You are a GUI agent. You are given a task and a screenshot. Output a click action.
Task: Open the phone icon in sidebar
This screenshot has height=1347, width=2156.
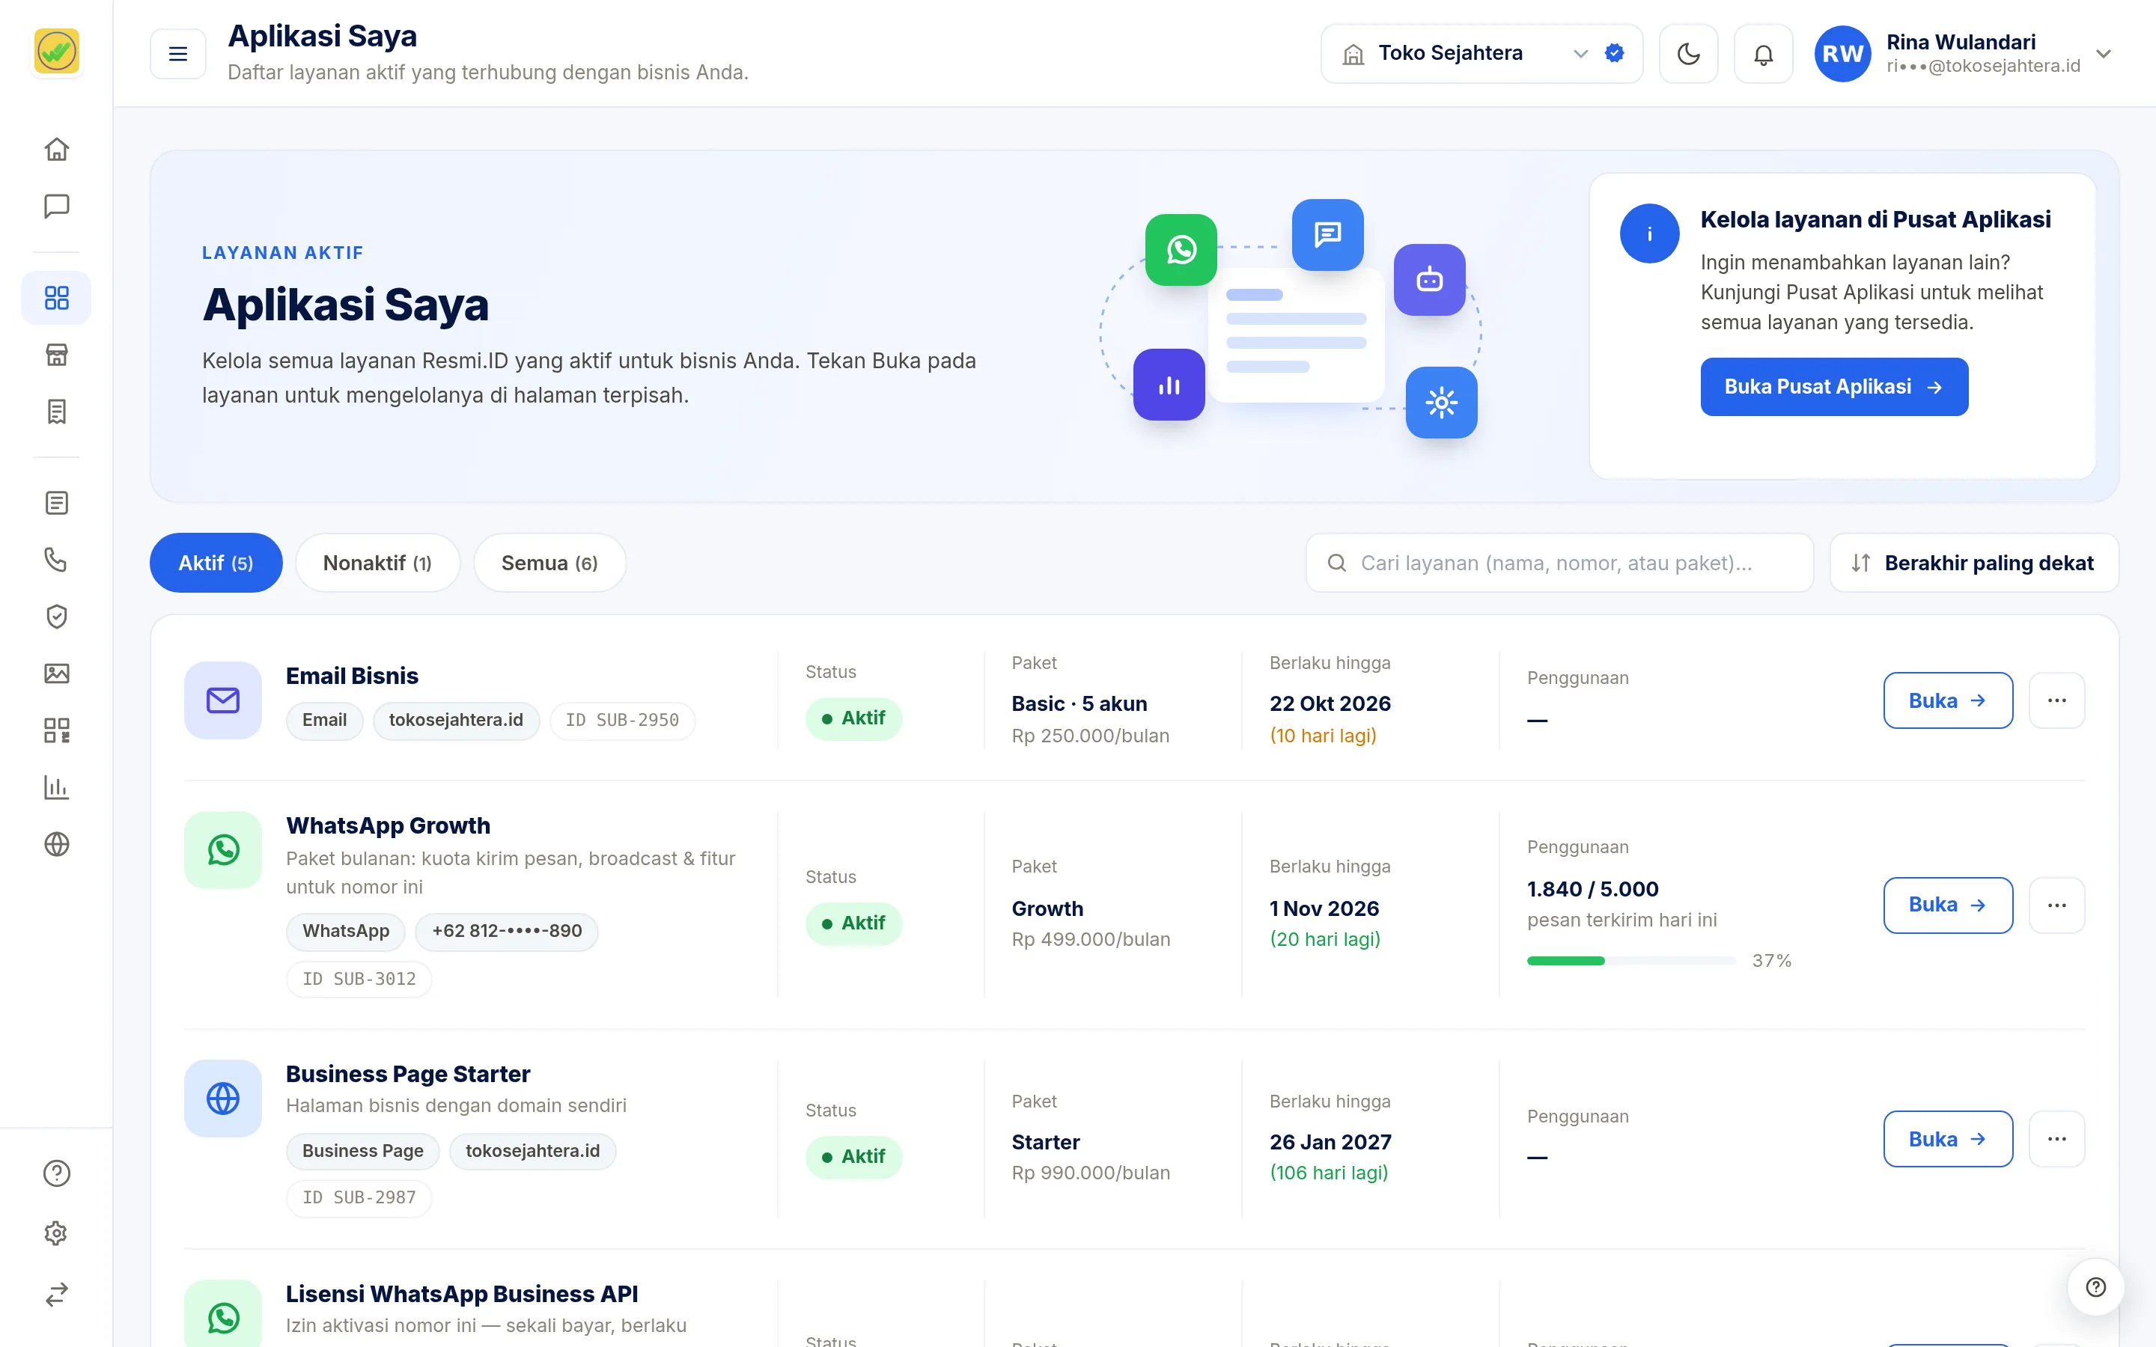56,560
